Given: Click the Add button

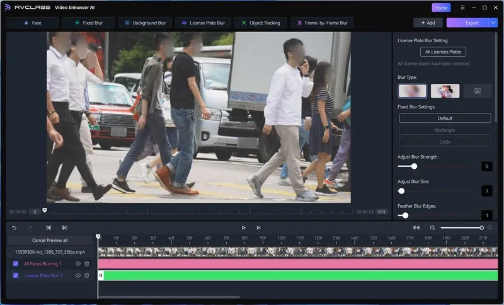Looking at the screenshot, I should pyautogui.click(x=428, y=23).
